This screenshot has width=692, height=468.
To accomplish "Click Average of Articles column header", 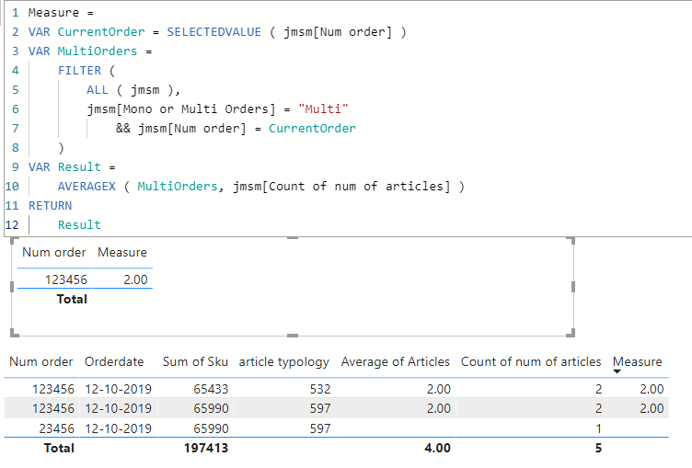I will 395,361.
